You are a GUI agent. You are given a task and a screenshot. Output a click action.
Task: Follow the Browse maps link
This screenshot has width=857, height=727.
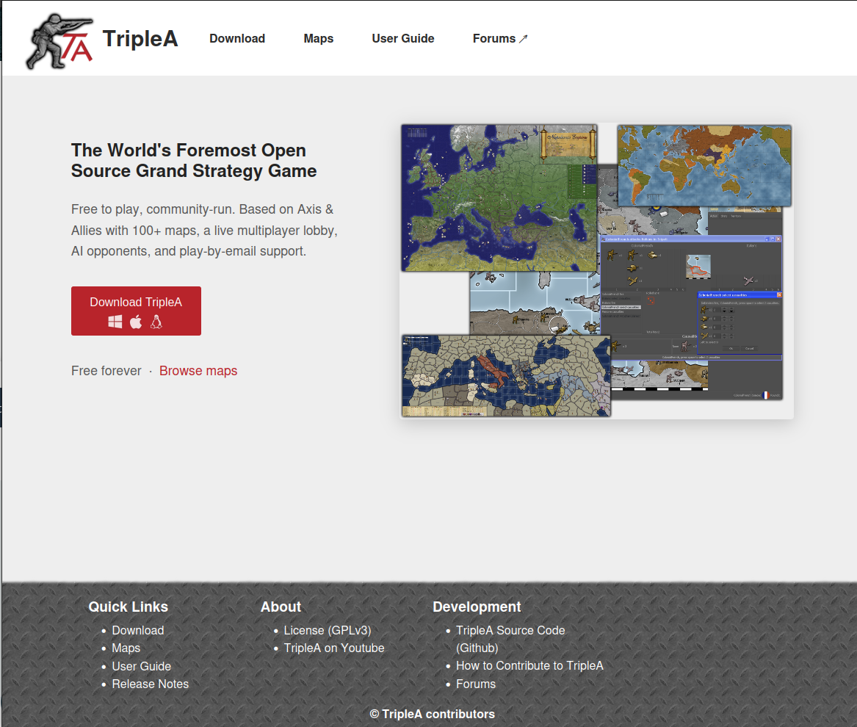point(198,371)
